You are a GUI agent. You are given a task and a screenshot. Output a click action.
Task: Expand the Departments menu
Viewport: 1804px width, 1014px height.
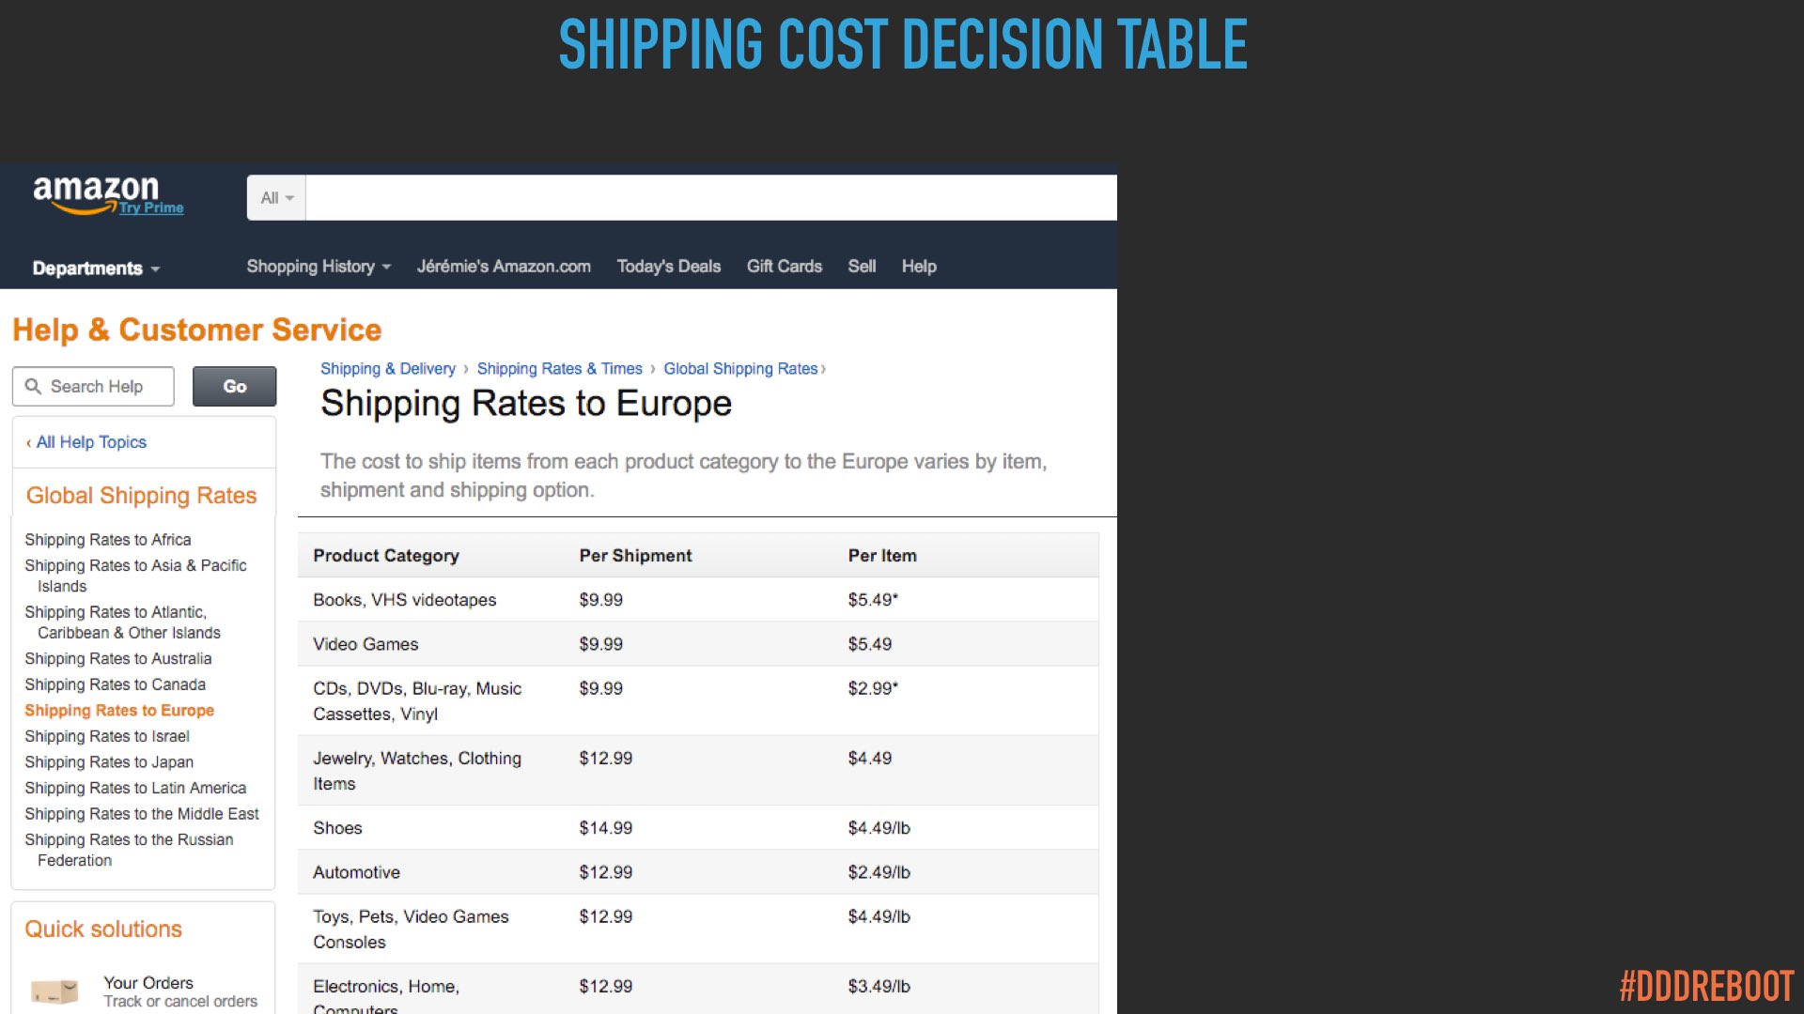tap(96, 269)
